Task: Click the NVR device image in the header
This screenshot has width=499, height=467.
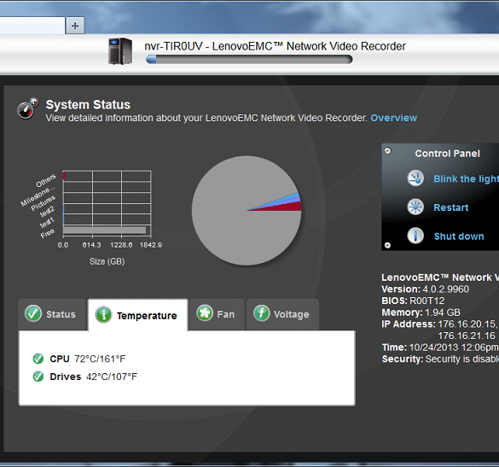Action: click(120, 51)
